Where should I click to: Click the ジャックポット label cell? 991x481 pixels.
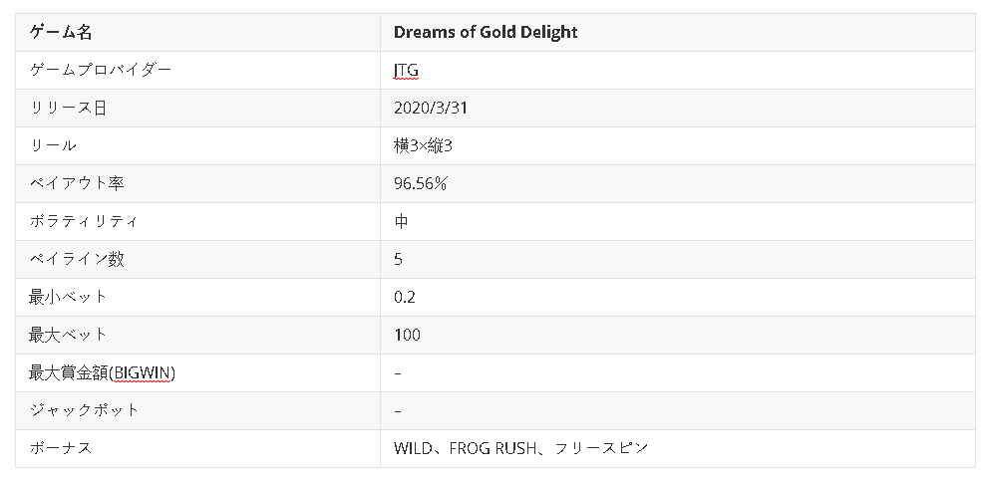pyautogui.click(x=84, y=410)
